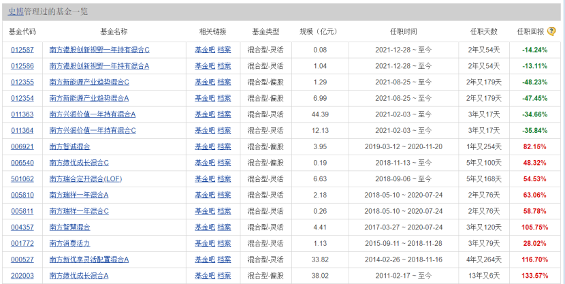Click fund code 202003
565x284 pixels.
tap(22, 276)
